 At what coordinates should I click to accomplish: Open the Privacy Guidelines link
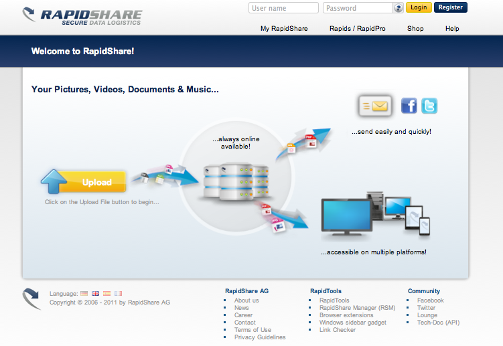[260, 337]
